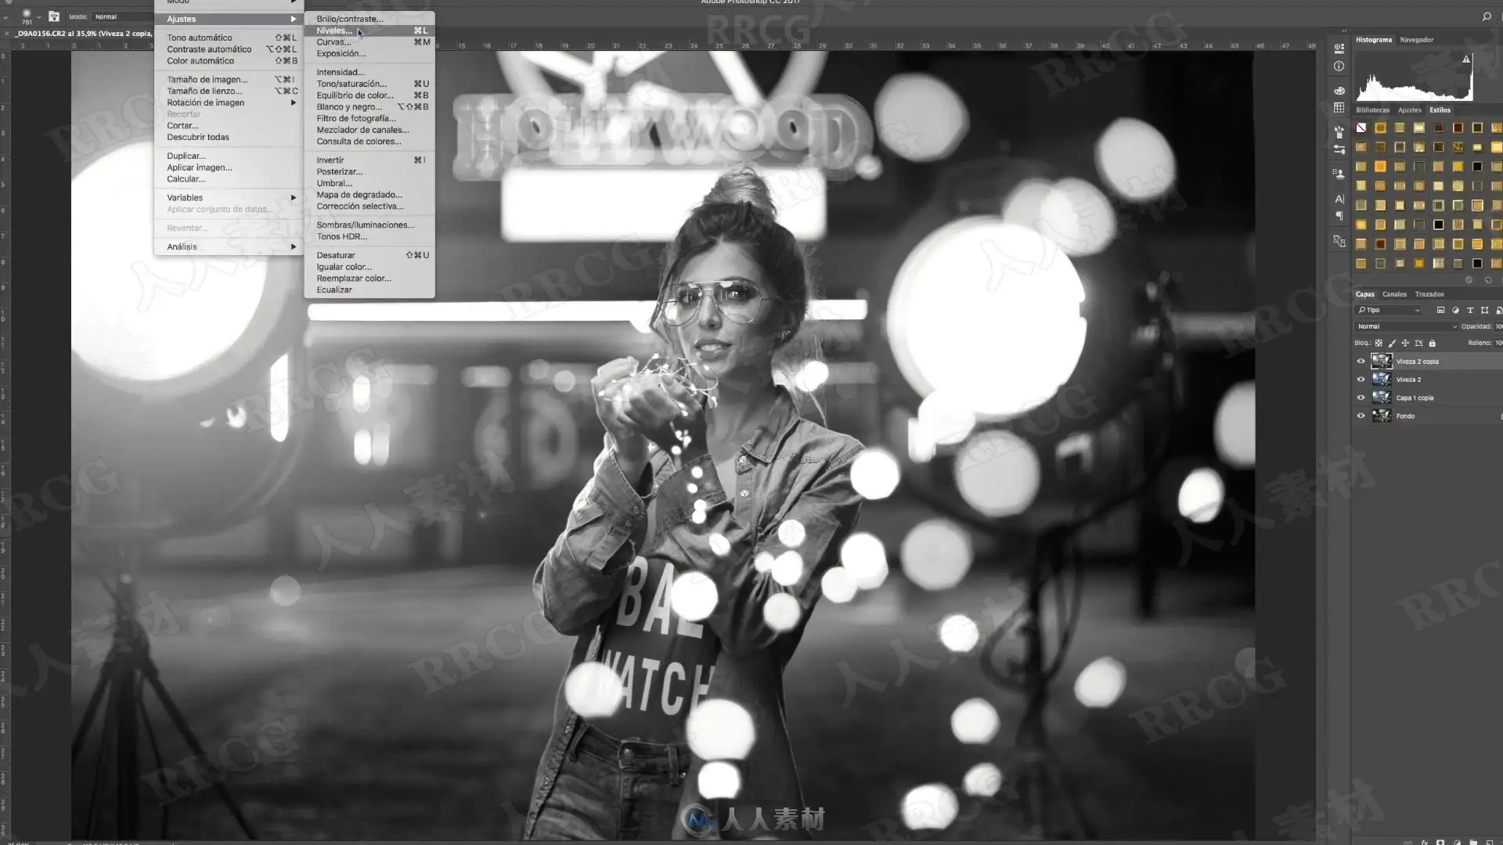Open the Brush Settings panel icon
1503x845 pixels.
pyautogui.click(x=1339, y=149)
